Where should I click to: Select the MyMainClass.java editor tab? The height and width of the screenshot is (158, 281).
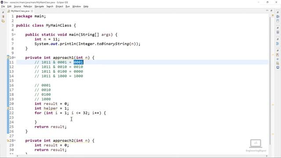click(x=20, y=11)
